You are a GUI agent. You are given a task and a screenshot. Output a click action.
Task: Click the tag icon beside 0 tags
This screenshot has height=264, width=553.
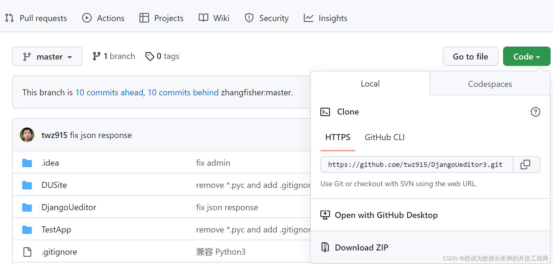[x=150, y=56]
